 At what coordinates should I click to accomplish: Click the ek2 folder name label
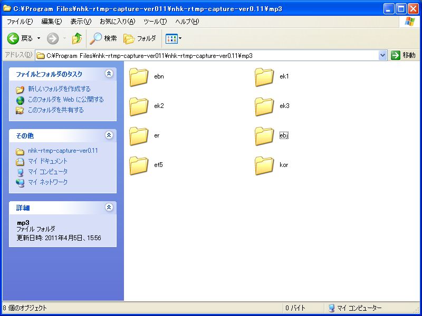(x=159, y=106)
